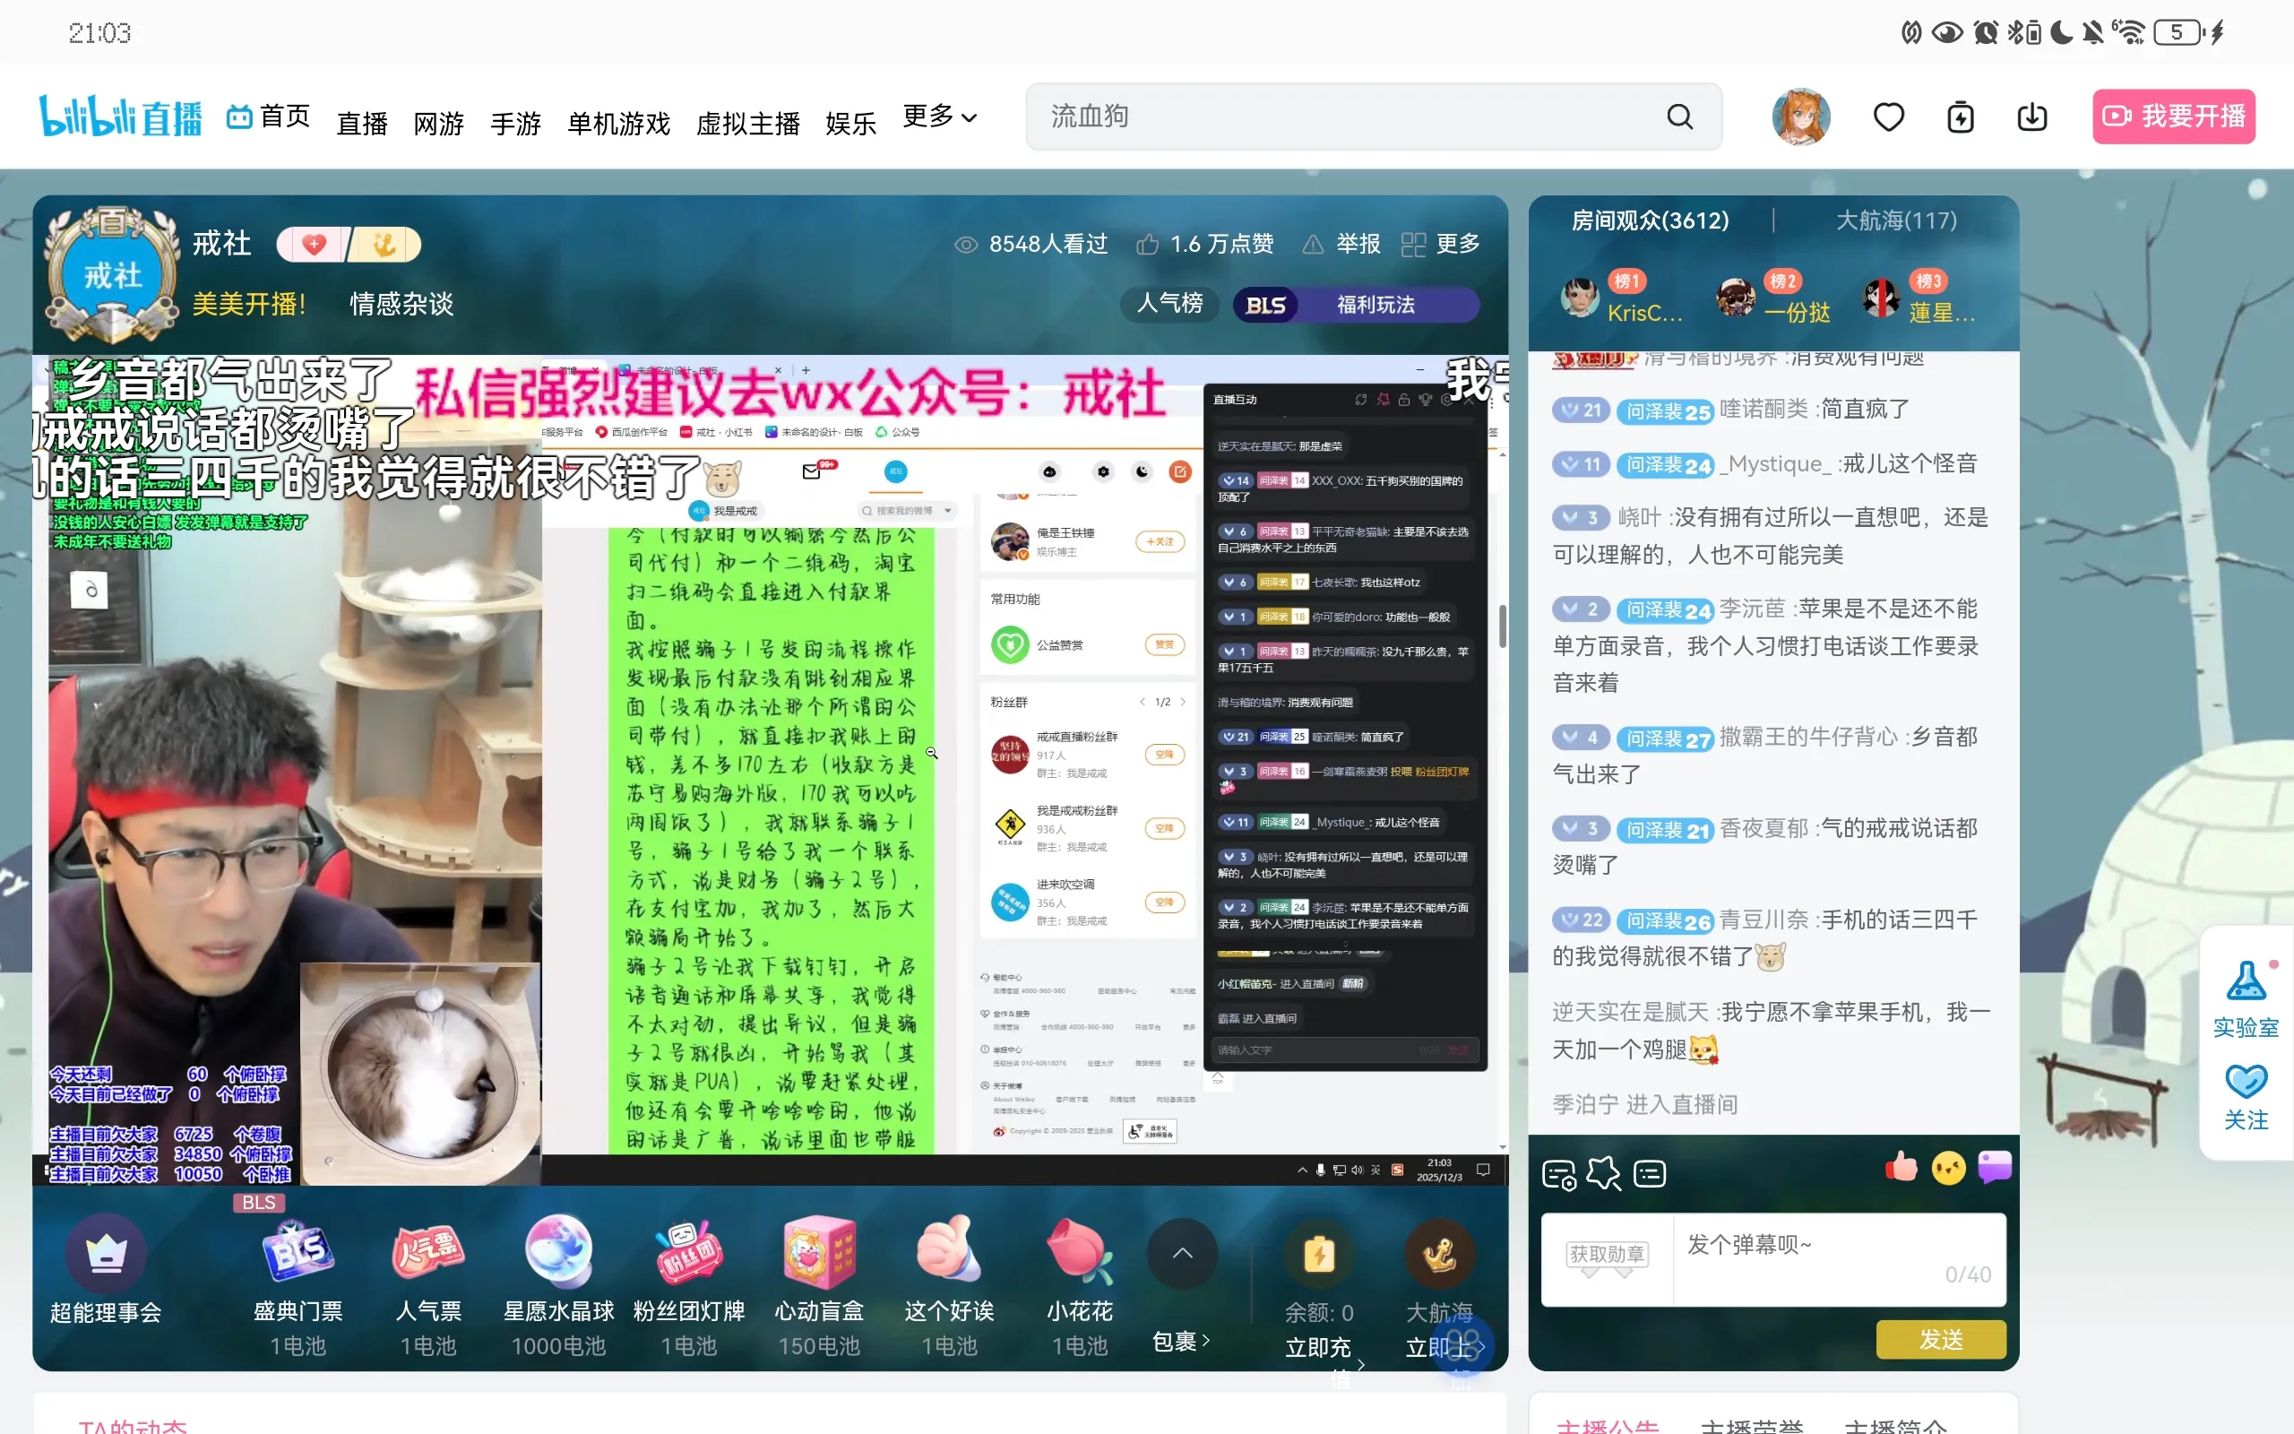Switch to the 大航海(117) tab
Screen dimensions: 2294x1434
(1896, 220)
